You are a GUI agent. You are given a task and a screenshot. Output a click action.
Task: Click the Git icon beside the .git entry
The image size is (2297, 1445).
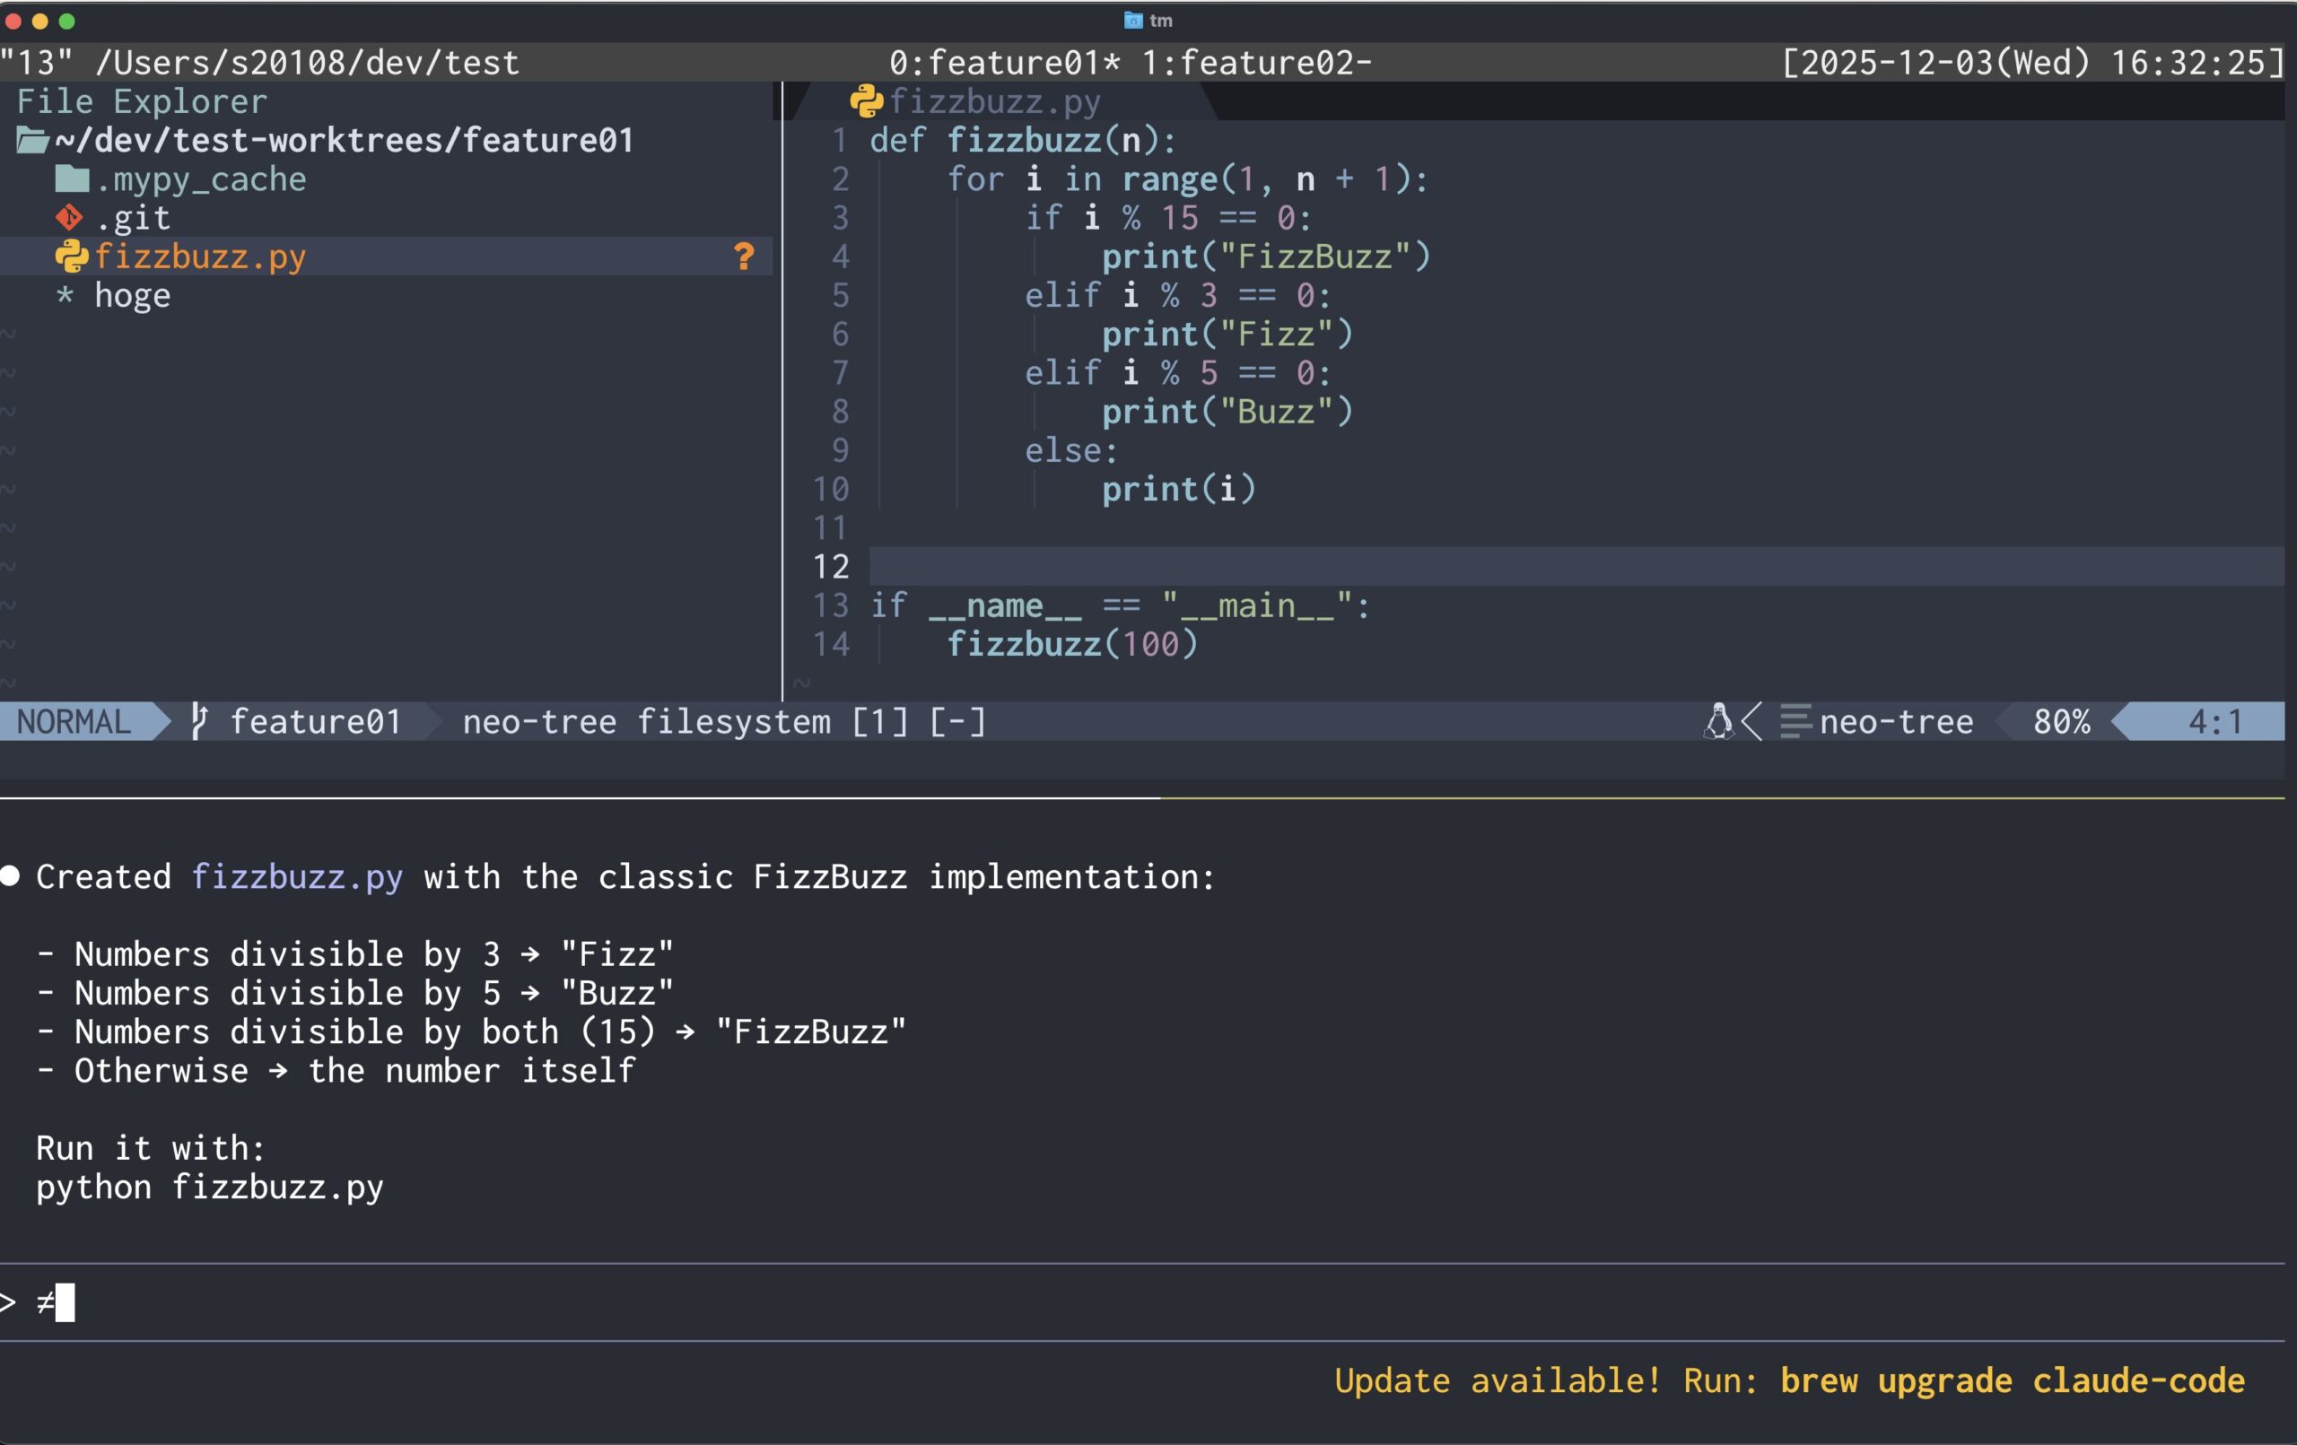(x=69, y=217)
